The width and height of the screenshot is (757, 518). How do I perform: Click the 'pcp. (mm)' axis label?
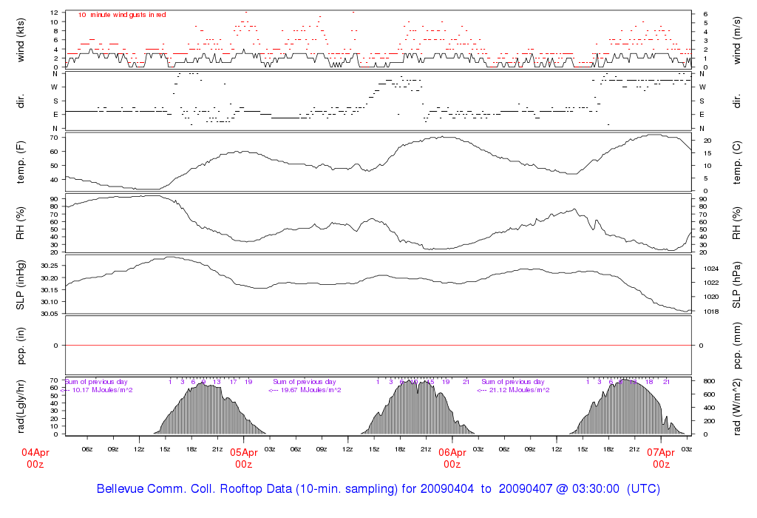pyautogui.click(x=736, y=346)
